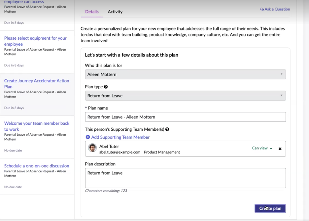Click into the Plan description text area

coord(185,178)
